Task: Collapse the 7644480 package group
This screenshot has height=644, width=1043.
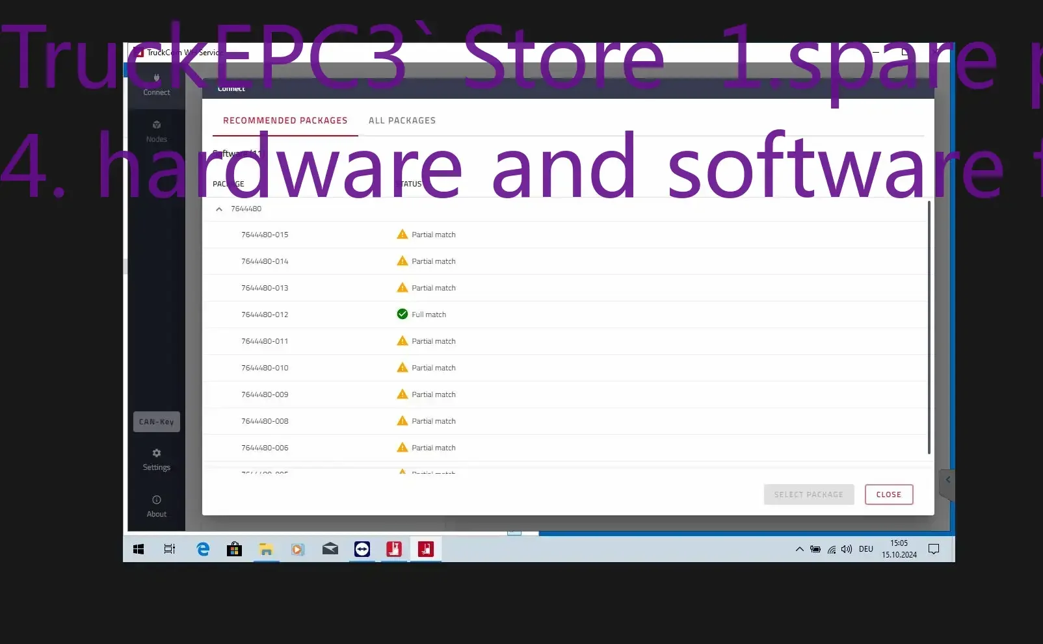Action: click(x=219, y=209)
